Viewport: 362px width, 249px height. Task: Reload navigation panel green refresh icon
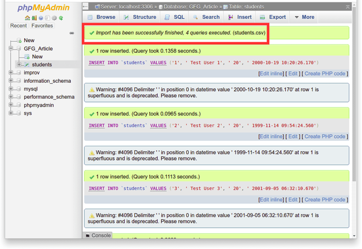[61, 18]
